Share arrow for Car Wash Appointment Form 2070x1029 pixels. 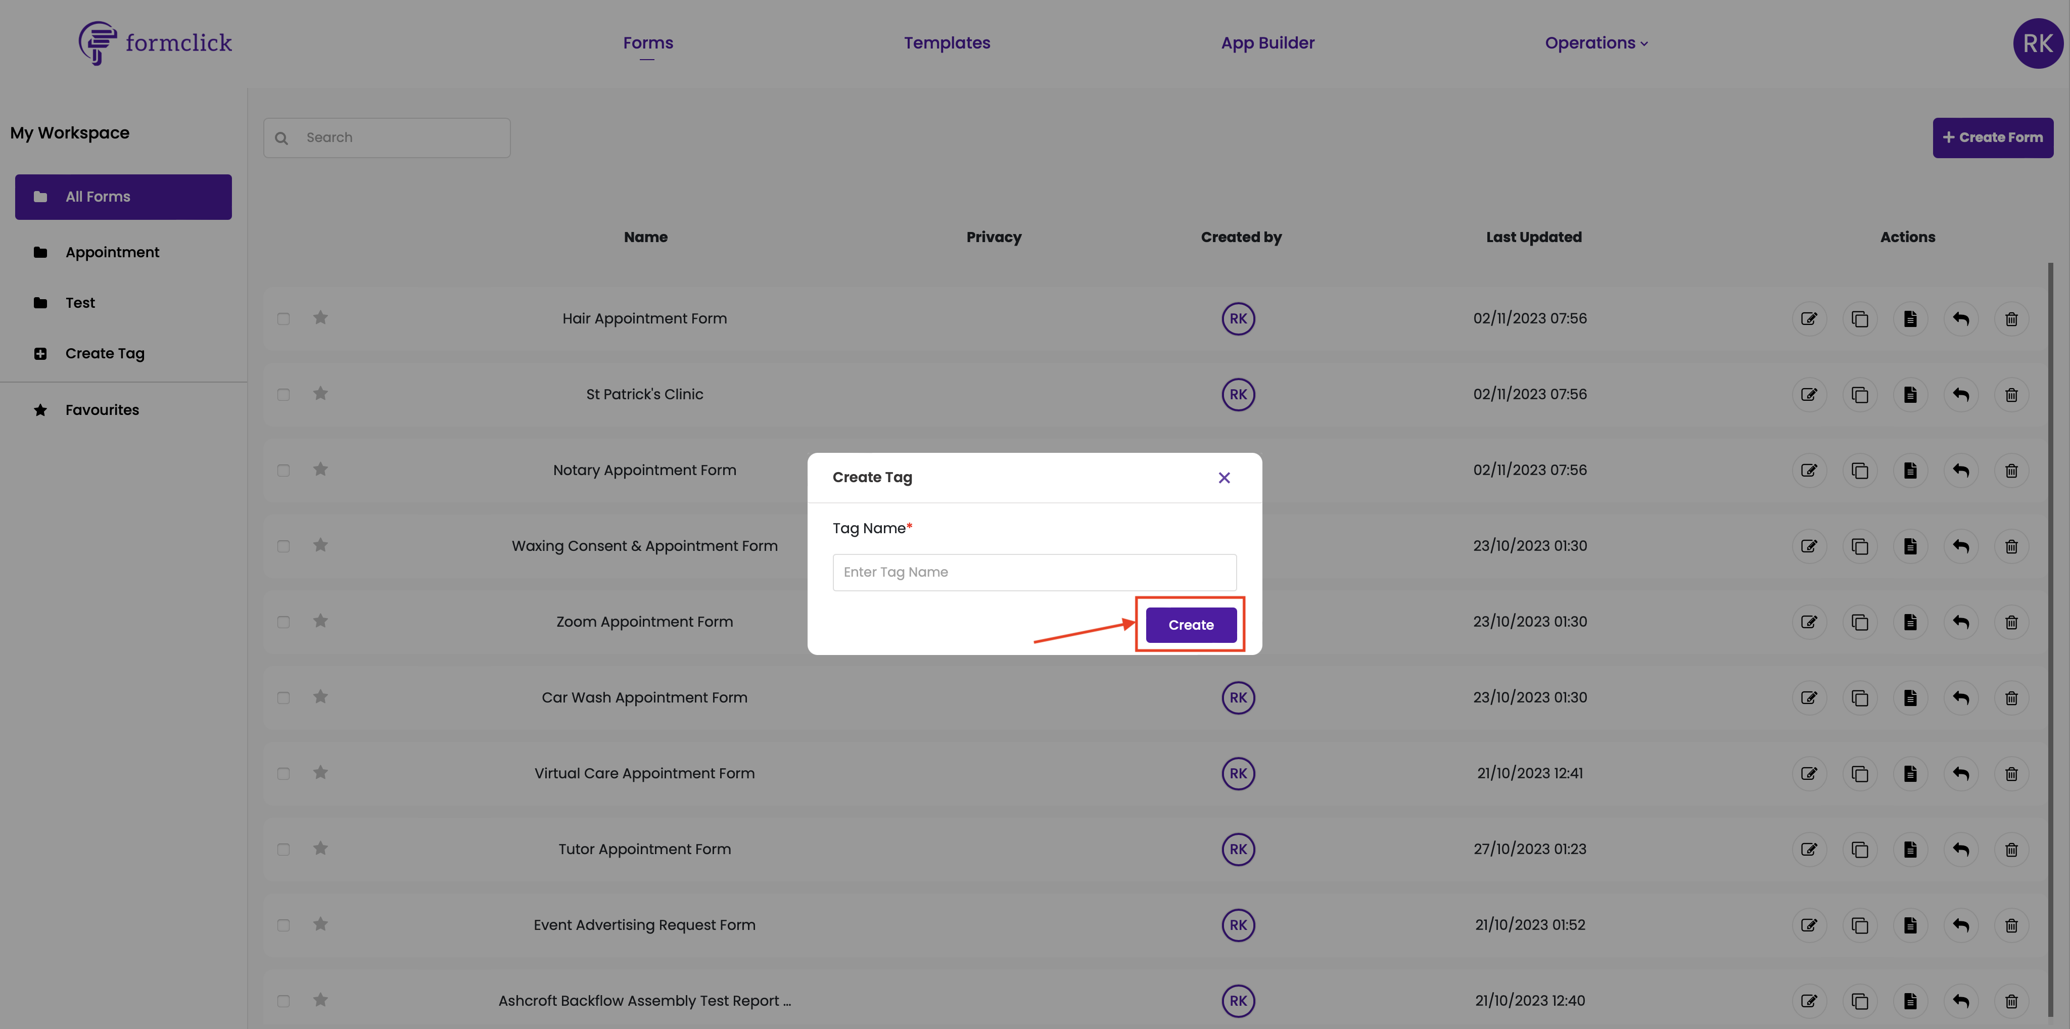tap(1961, 698)
